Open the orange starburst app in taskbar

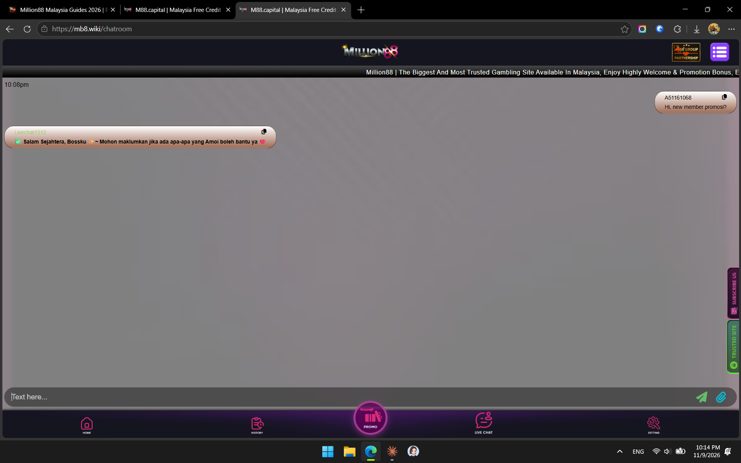pyautogui.click(x=392, y=451)
